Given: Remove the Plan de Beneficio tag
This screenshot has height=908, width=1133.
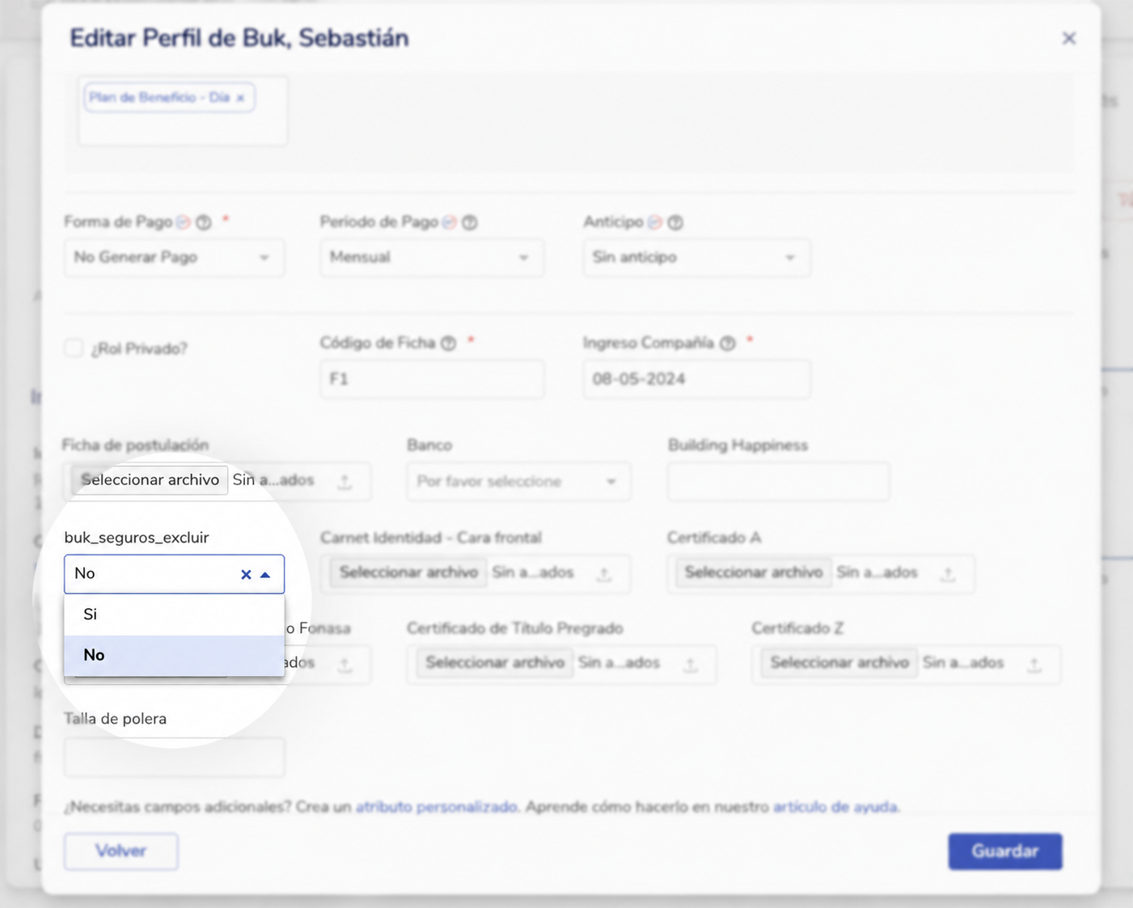Looking at the screenshot, I should (240, 98).
